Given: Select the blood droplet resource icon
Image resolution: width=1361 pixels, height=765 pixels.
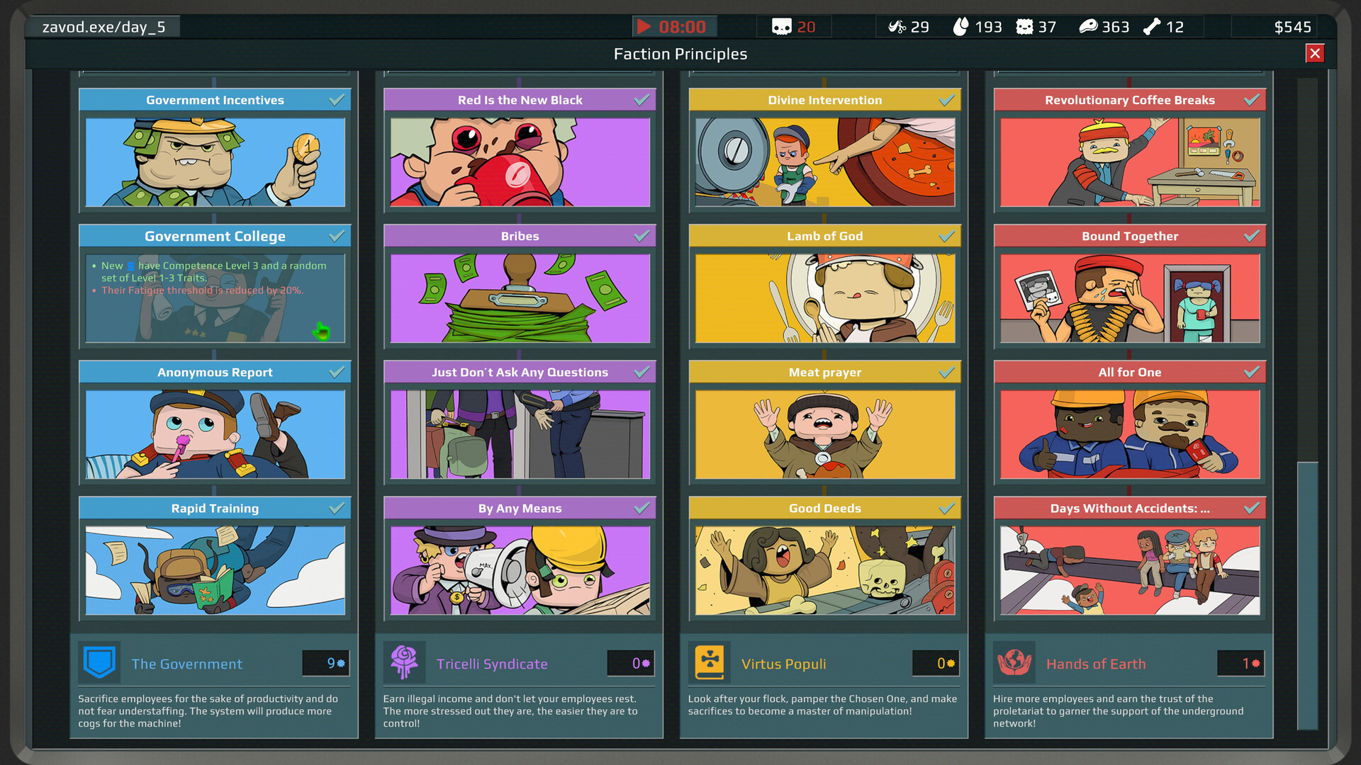Looking at the screenshot, I should click(961, 27).
